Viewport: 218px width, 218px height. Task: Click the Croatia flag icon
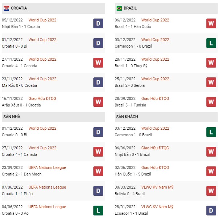pyautogui.click(x=7, y=8)
